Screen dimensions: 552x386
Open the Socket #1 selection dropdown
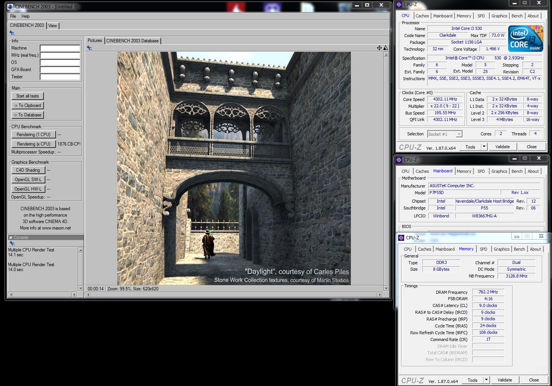pos(459,134)
